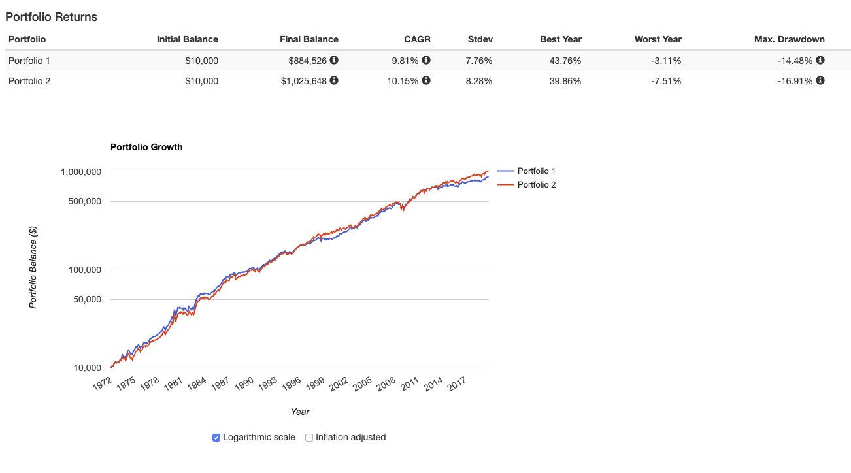This screenshot has height=473, width=851.
Task: Click the Portfolio Growth chart title
Action: point(146,147)
